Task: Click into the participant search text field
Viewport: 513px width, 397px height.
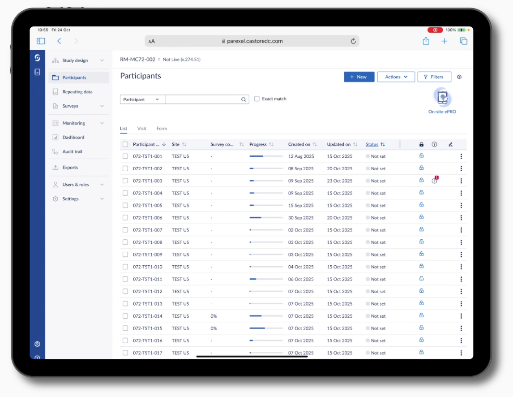Action: [x=202, y=99]
